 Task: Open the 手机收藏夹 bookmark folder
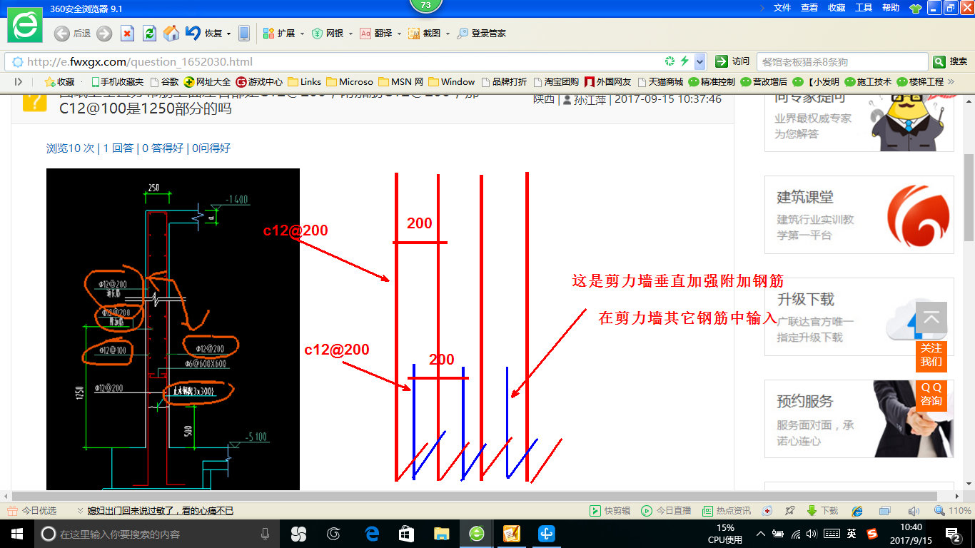point(117,82)
